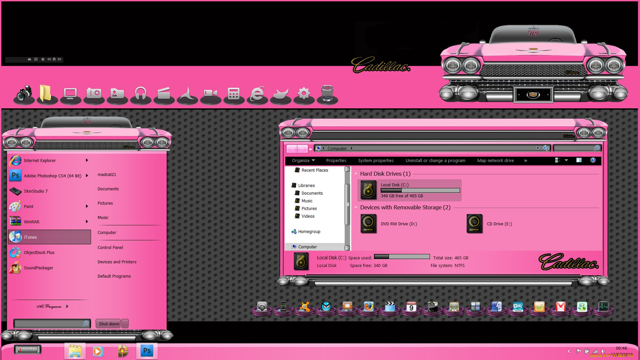Open Devices and Printers
Viewport: 640px width, 360px height.
(117, 262)
